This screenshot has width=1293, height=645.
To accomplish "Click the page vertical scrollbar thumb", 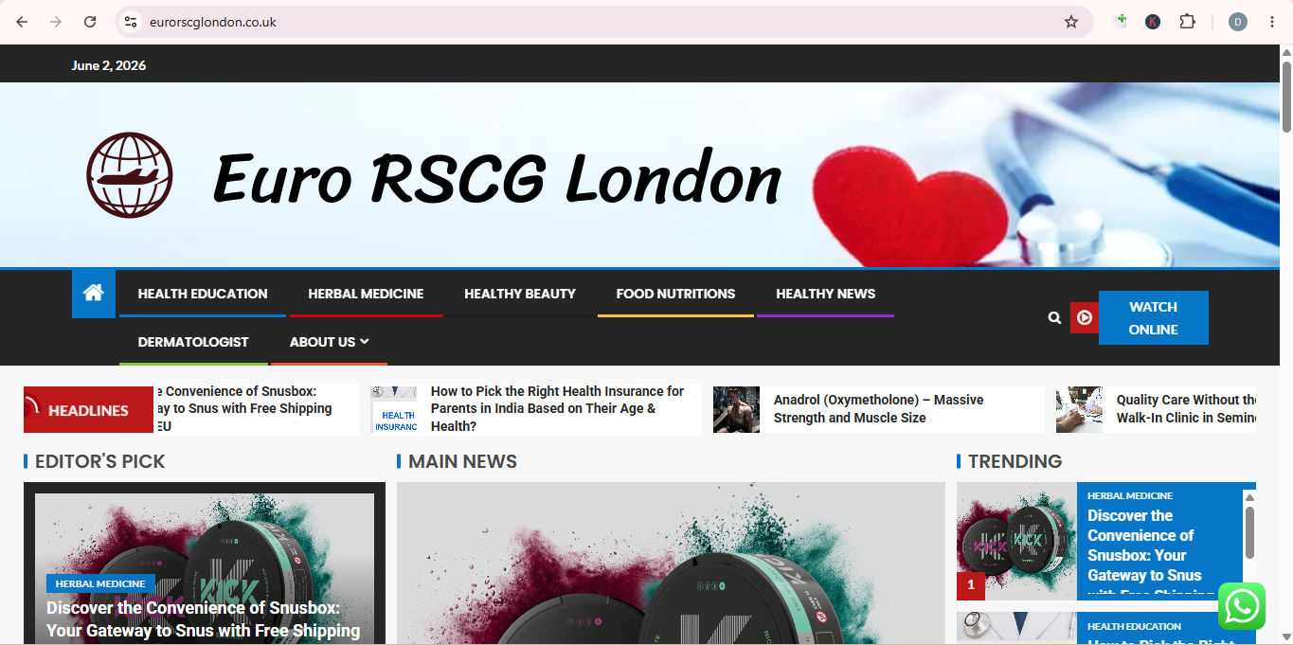I will click(1286, 97).
